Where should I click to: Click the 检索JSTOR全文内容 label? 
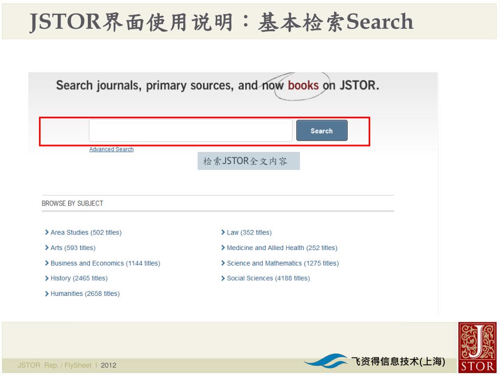pyautogui.click(x=249, y=161)
